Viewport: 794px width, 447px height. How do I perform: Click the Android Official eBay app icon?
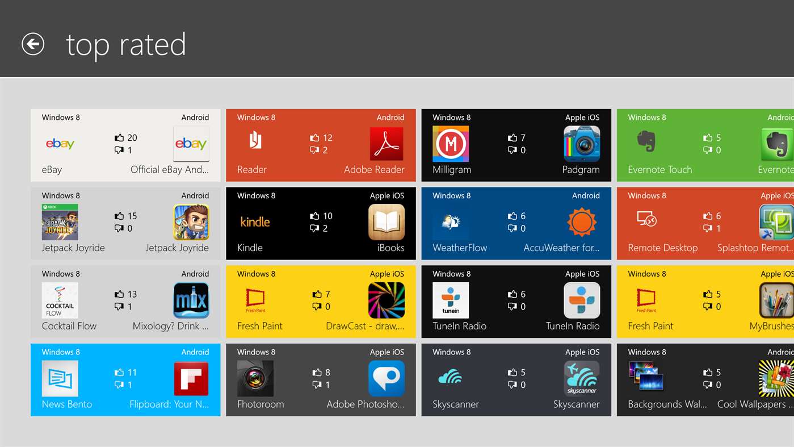click(x=191, y=144)
